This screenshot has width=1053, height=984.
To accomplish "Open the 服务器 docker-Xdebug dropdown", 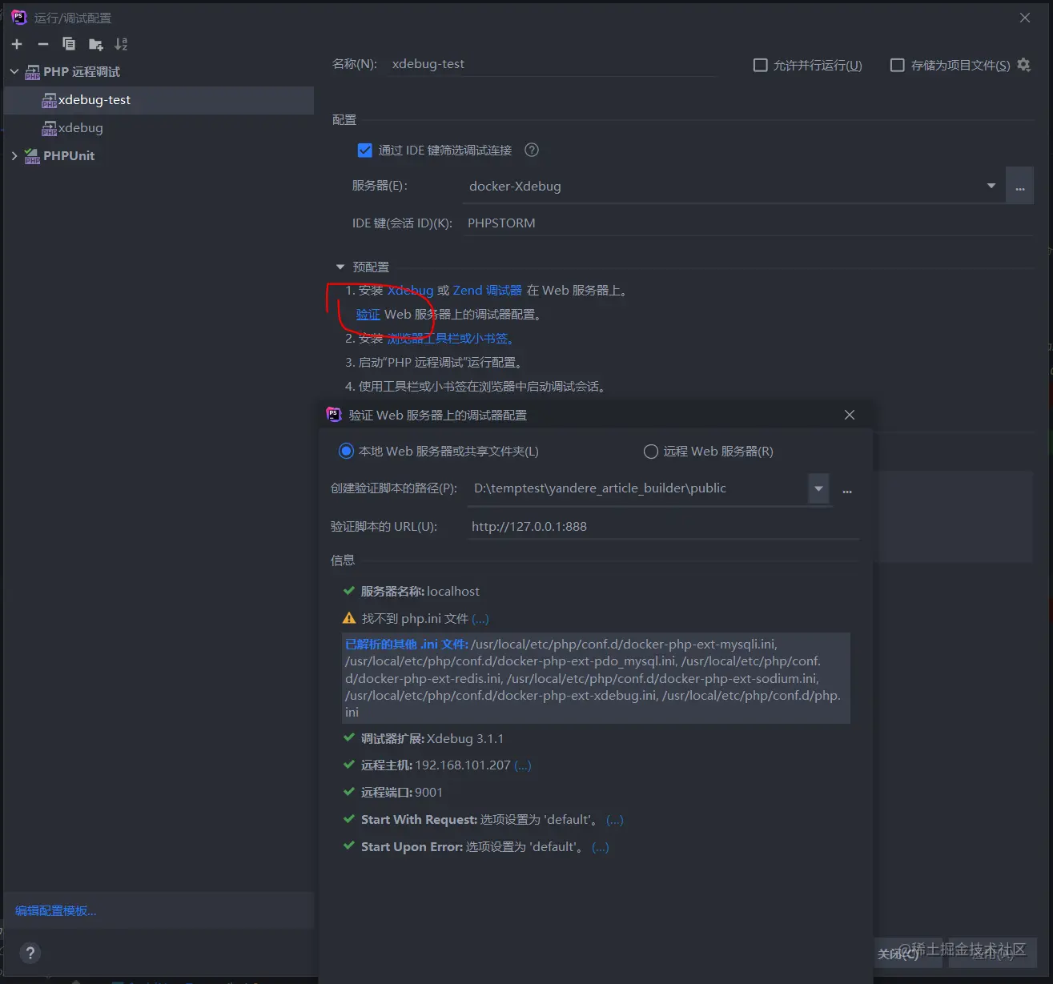I will tap(991, 186).
